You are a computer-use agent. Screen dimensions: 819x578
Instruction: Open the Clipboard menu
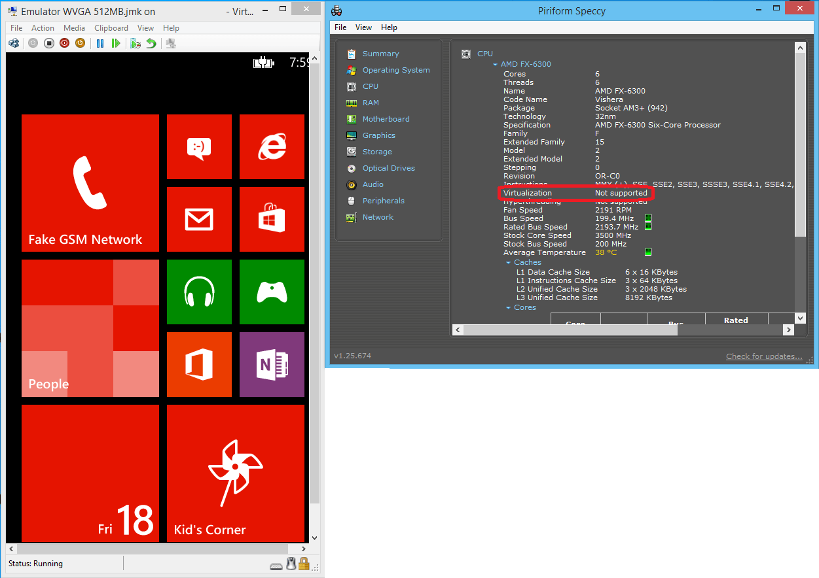pos(111,28)
